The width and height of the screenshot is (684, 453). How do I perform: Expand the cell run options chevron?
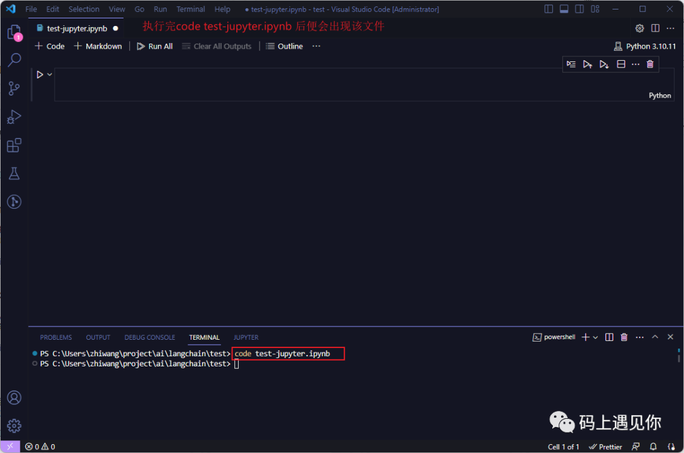pyautogui.click(x=50, y=75)
